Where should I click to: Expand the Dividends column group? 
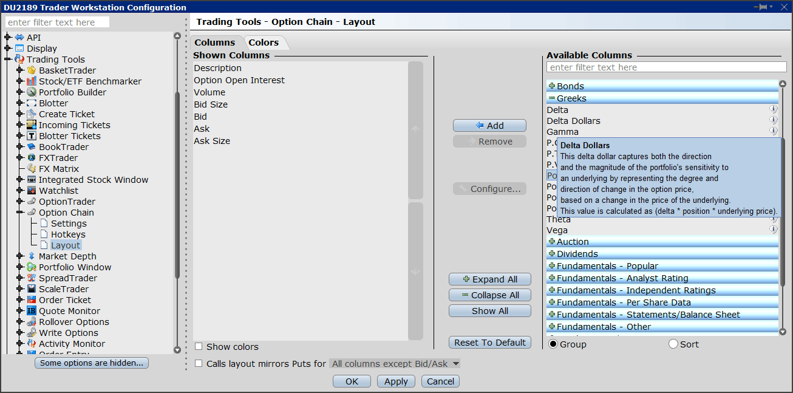click(552, 254)
